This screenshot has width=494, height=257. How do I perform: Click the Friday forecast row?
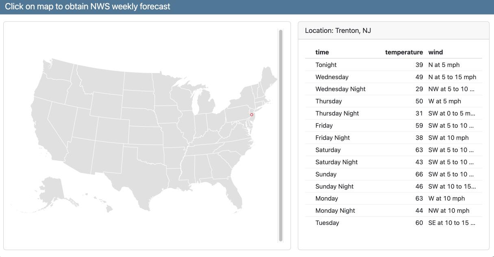[x=393, y=126]
